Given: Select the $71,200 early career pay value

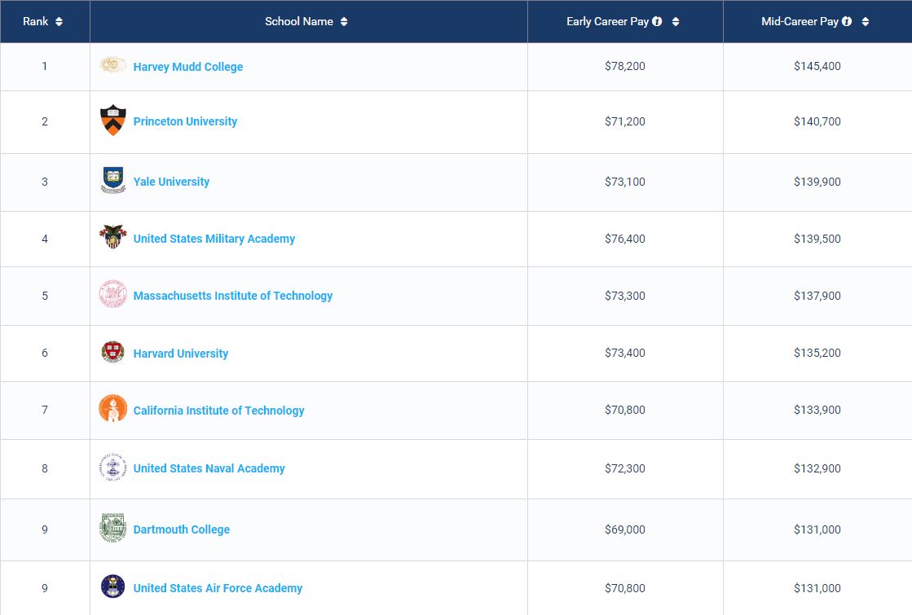Looking at the screenshot, I should (x=624, y=121).
